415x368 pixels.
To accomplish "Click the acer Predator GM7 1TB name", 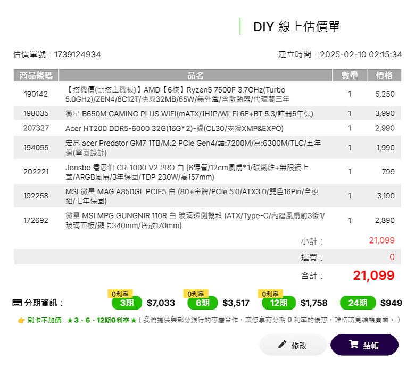I will 193,148.
